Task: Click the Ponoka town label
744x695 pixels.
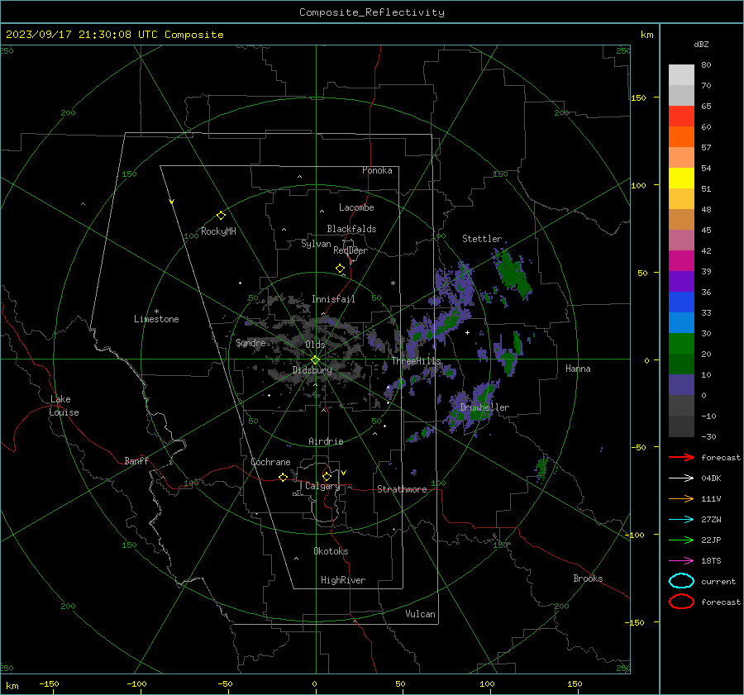Action: [377, 170]
